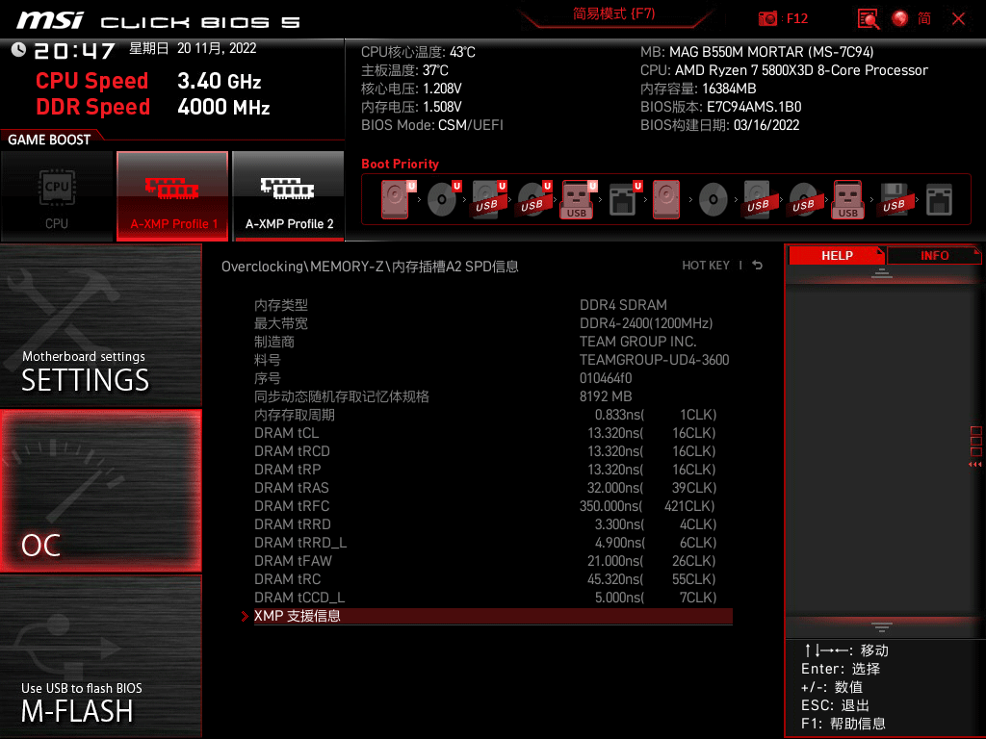Select the UEFI hard disk boot device icon

396,199
